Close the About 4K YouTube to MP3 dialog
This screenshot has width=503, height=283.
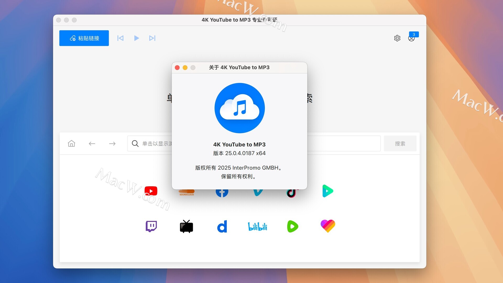coord(177,68)
